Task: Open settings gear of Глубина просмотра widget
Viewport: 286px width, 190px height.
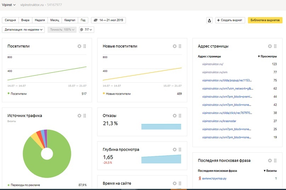Action: click(175, 149)
